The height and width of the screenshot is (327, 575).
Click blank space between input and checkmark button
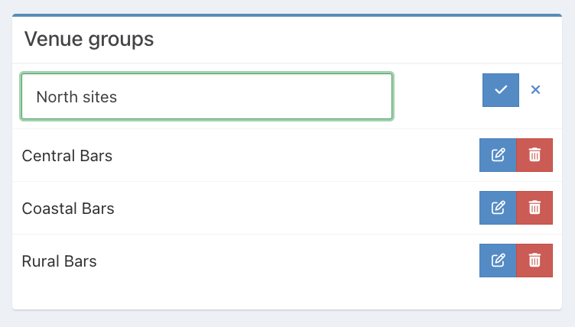tap(438, 96)
